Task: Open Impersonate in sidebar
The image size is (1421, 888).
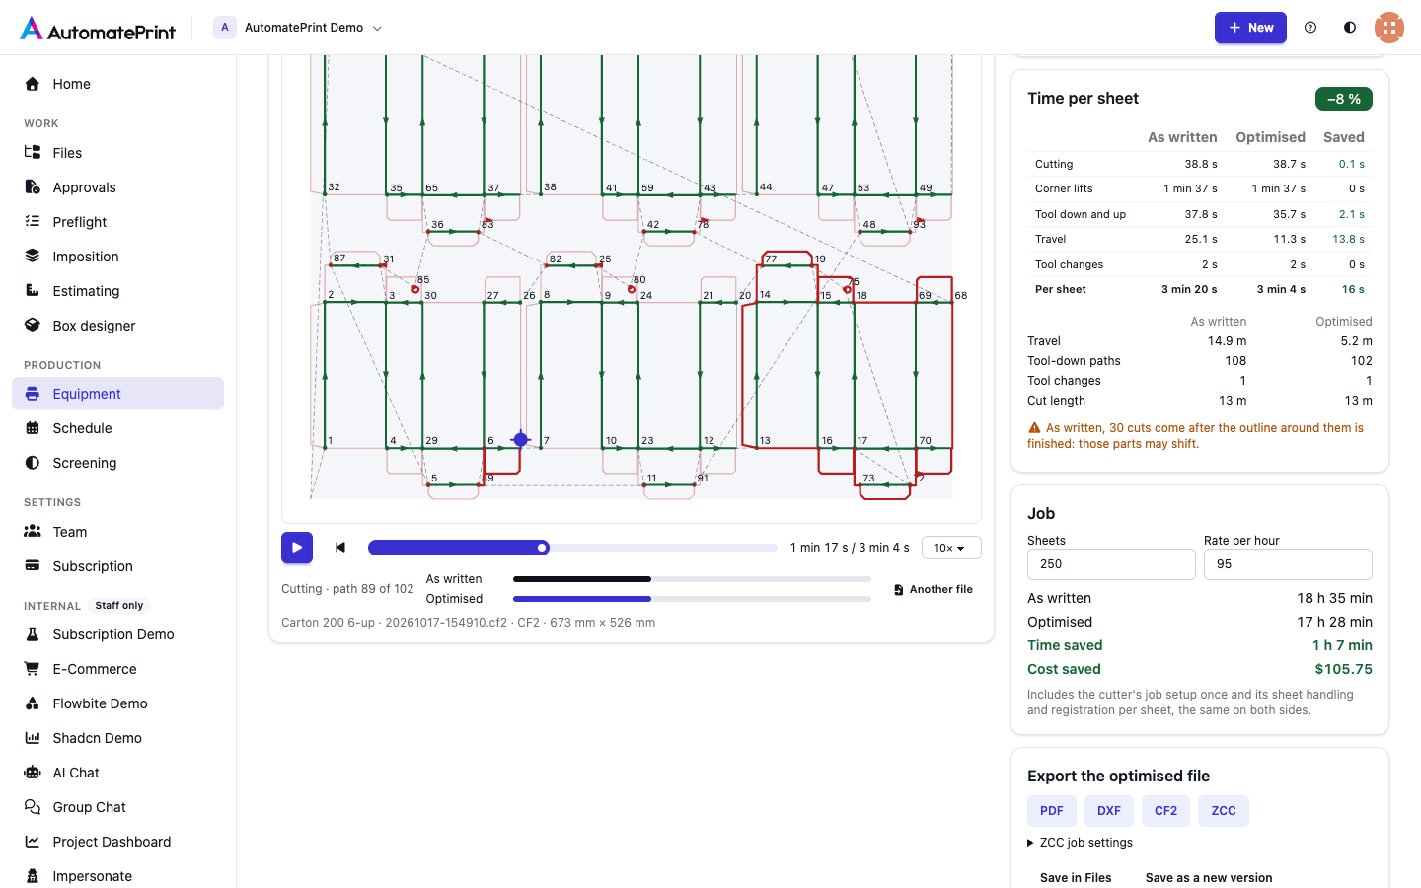Action: coord(118,876)
